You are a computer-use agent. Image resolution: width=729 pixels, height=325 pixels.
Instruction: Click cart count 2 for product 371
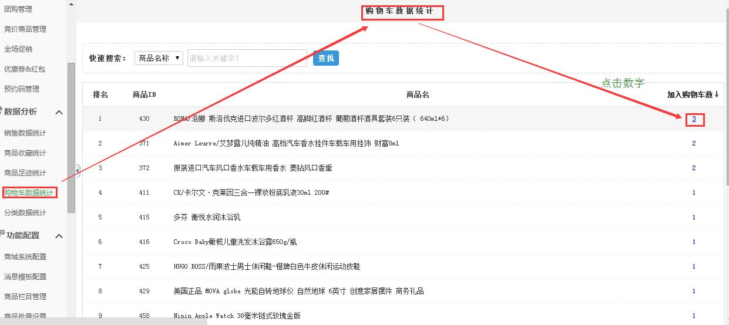694,143
